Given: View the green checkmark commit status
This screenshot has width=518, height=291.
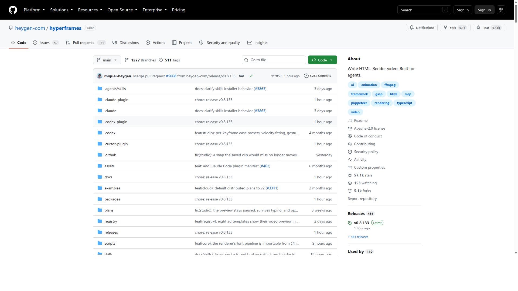Looking at the screenshot, I should [251, 76].
